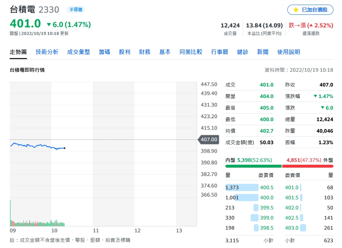Click ask volume 261

tap(328, 228)
